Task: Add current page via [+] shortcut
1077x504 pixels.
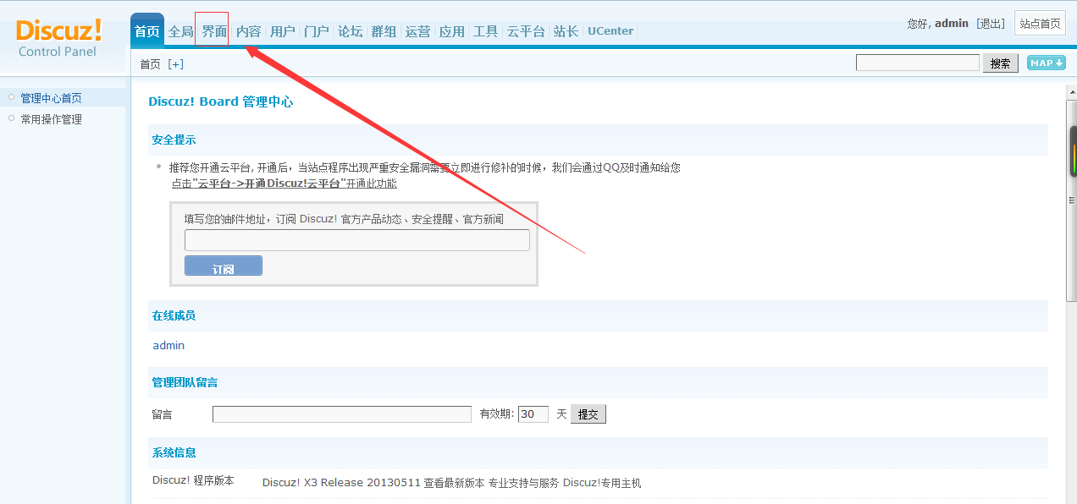Action: pyautogui.click(x=175, y=64)
